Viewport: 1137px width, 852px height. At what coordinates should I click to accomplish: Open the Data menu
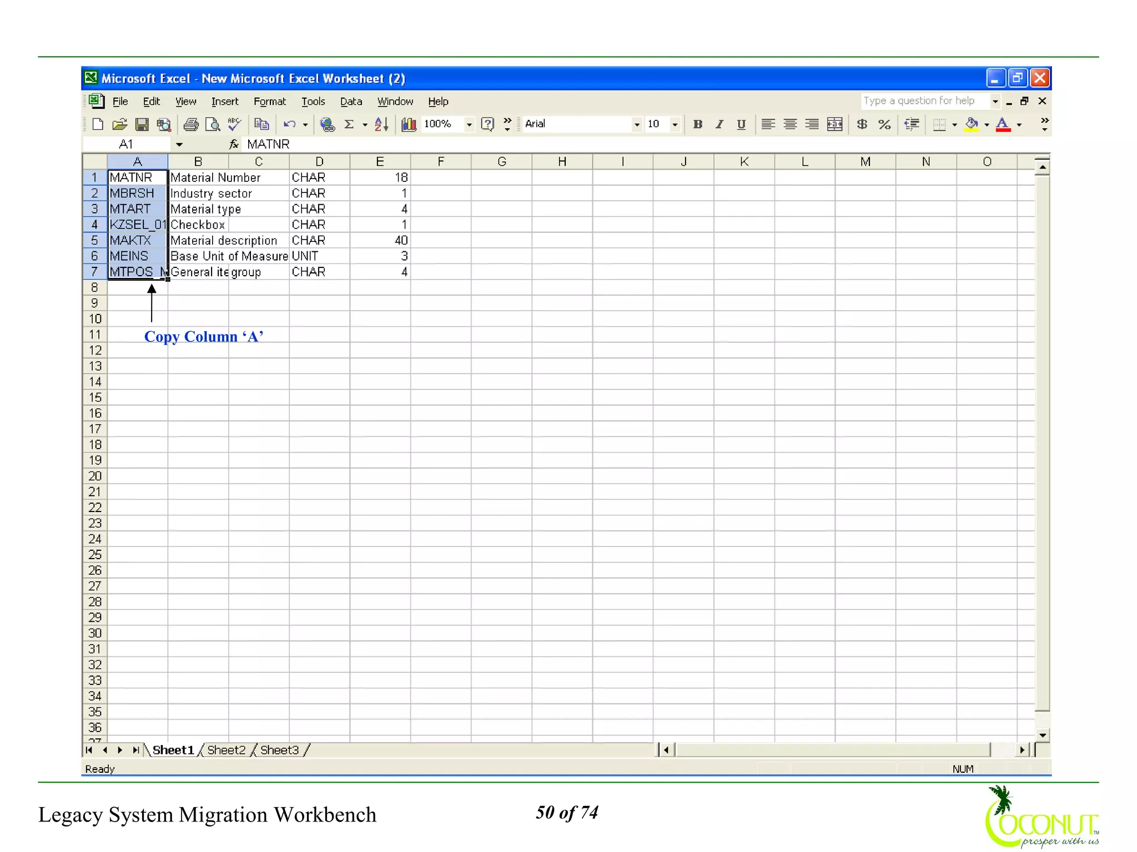pyautogui.click(x=351, y=102)
